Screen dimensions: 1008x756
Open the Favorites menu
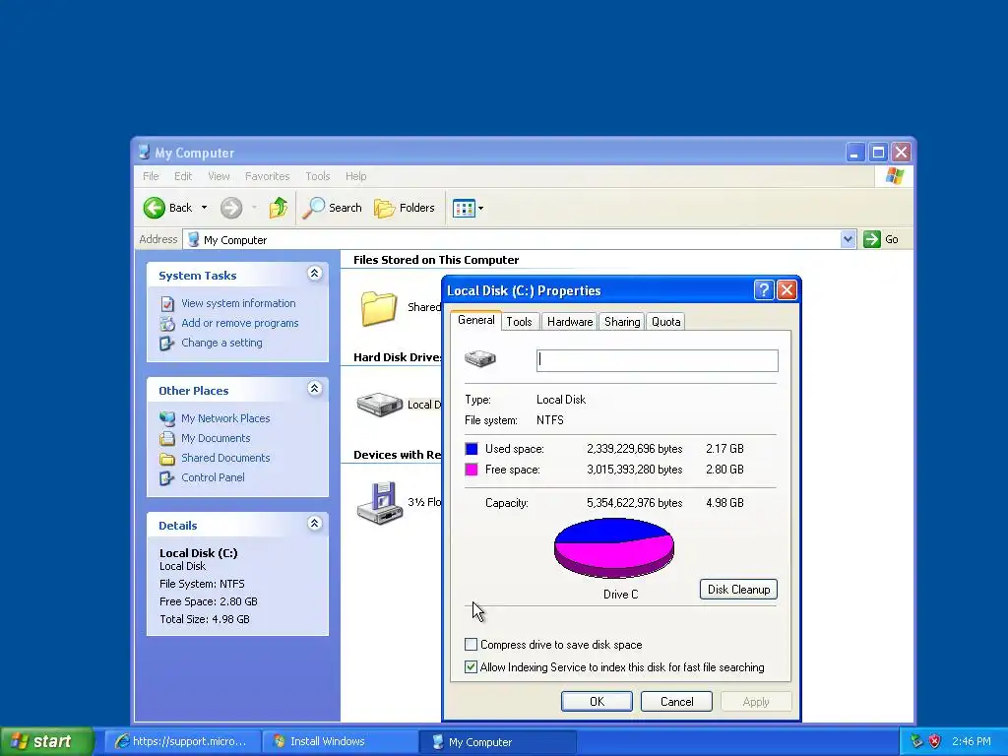coord(267,176)
